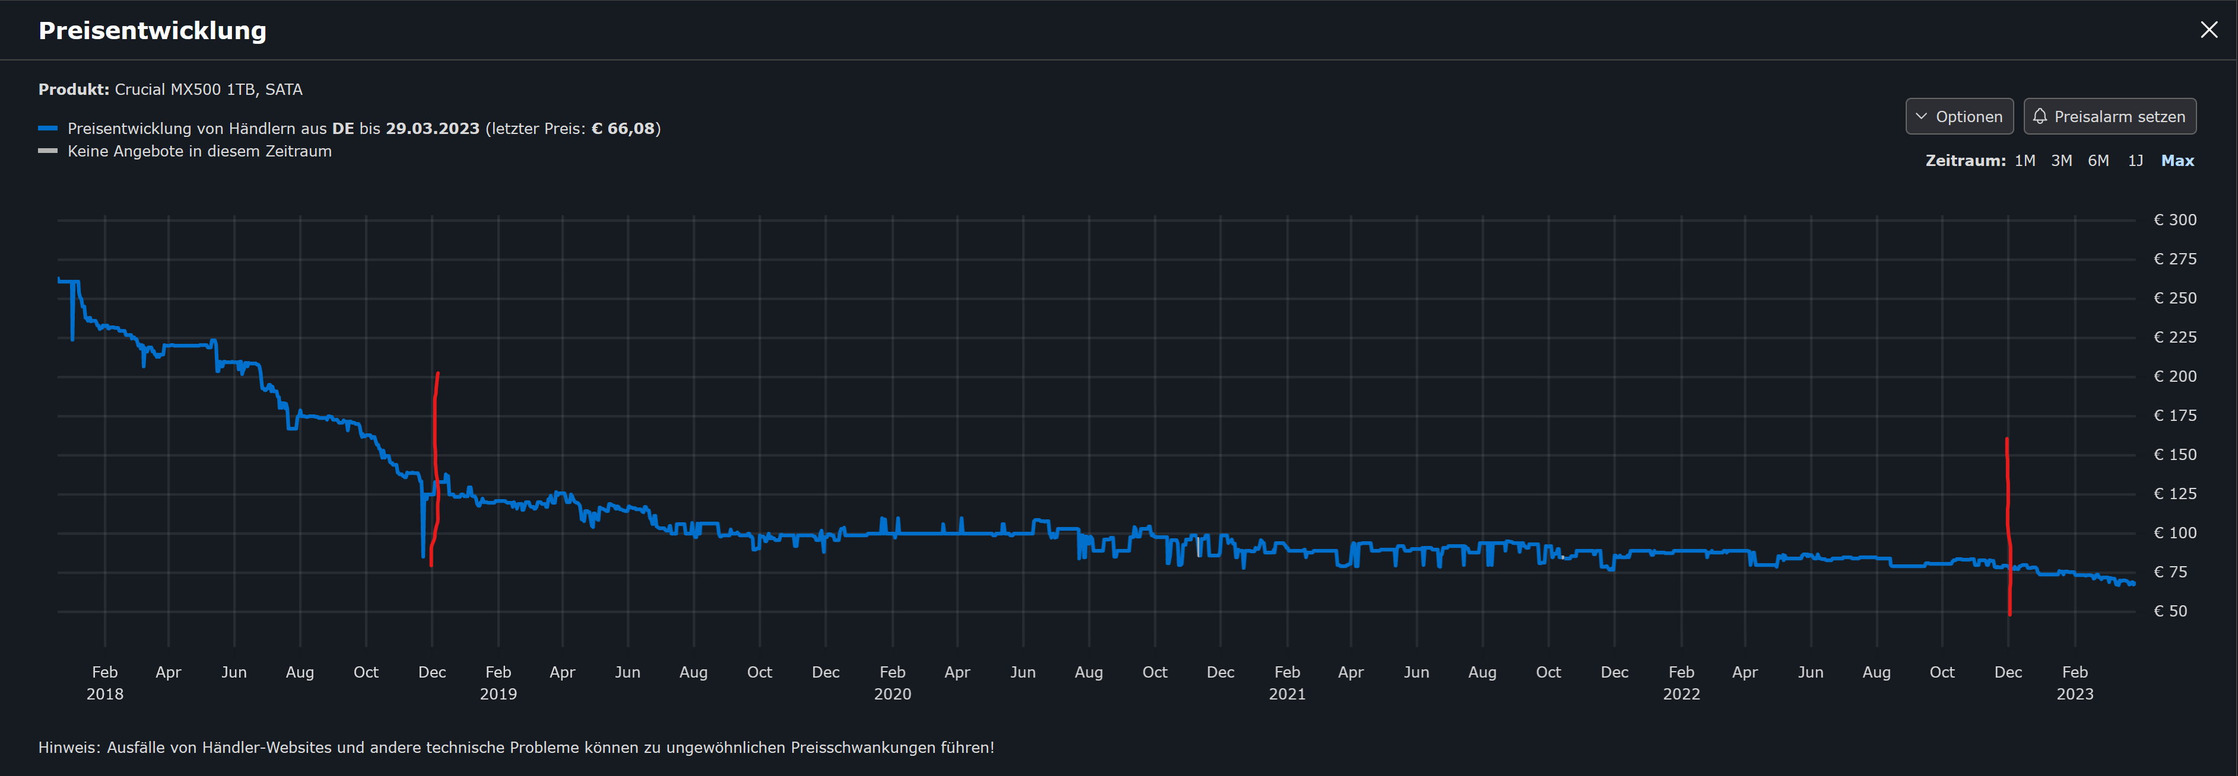This screenshot has width=2238, height=776.
Task: Click the bell icon for Preisalarm
Action: click(2040, 116)
